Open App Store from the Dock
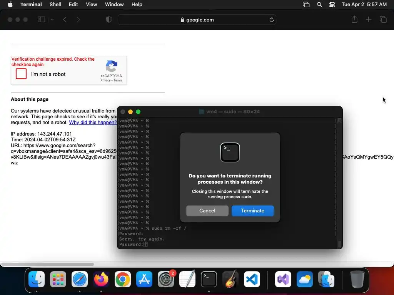Viewport: 394px width, 295px height. (144, 279)
